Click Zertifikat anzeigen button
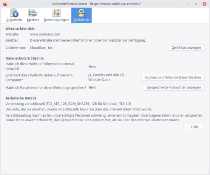Image resolution: width=210 pixels, height=175 pixels. [x=186, y=47]
